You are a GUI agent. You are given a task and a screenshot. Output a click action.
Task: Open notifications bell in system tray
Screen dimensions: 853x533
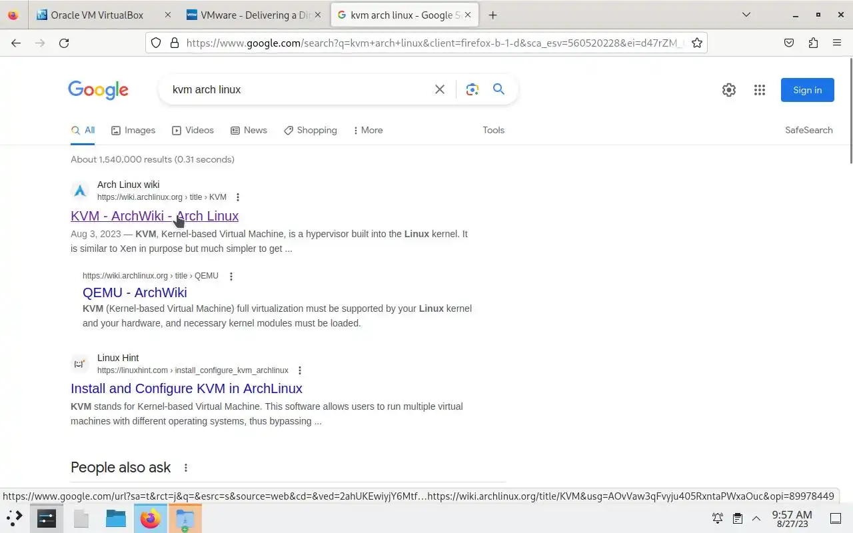[x=718, y=518]
